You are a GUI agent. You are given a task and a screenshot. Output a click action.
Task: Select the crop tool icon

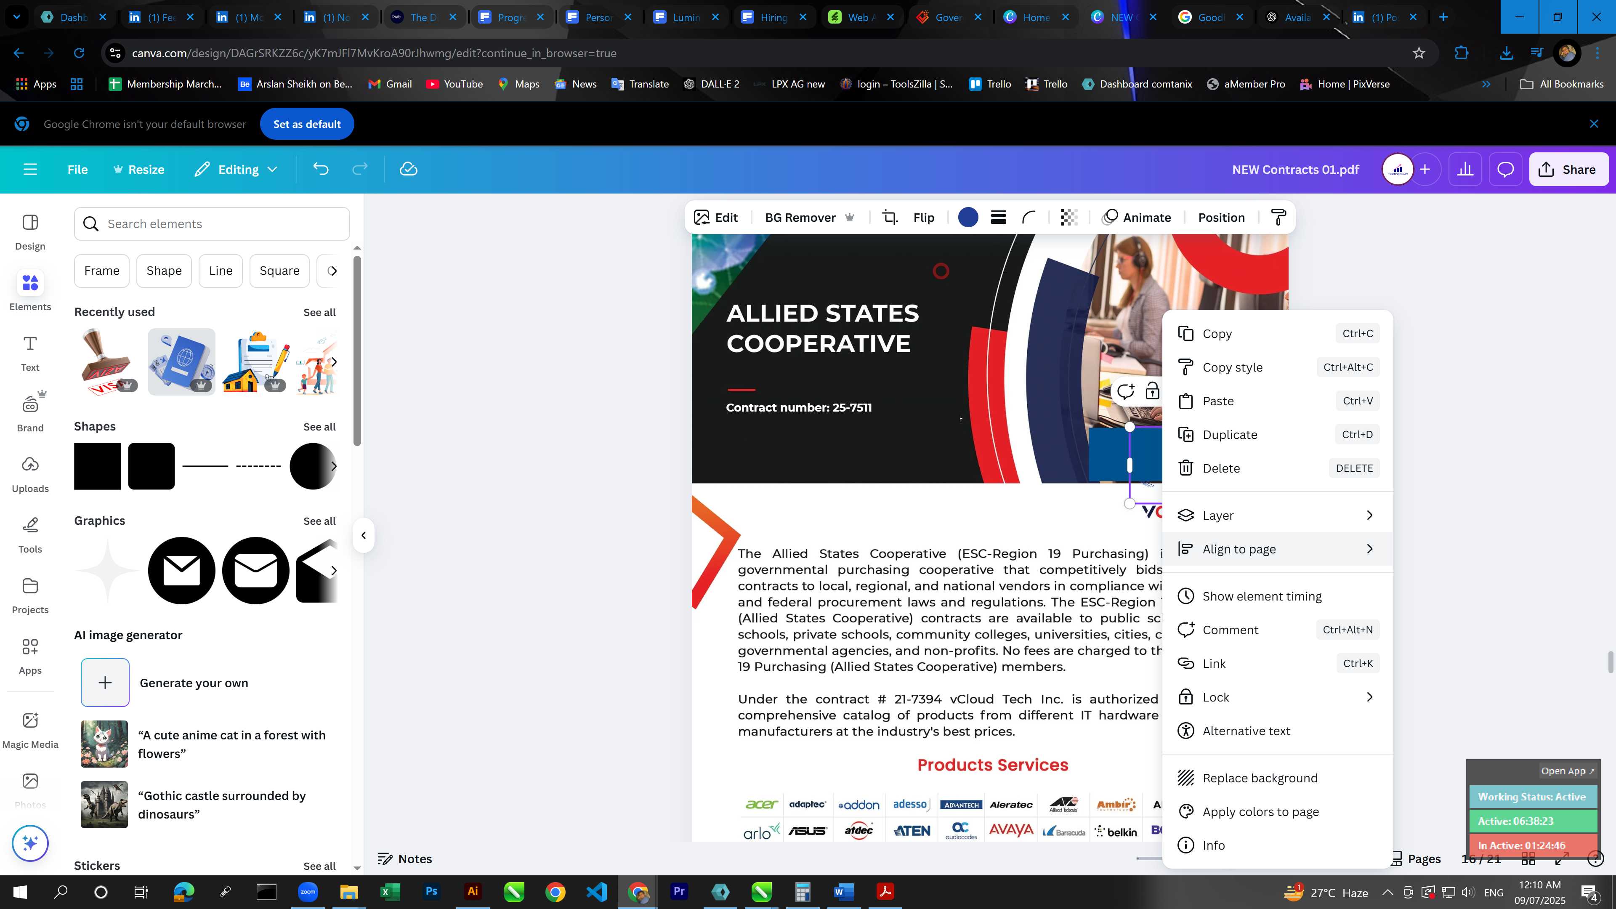tap(890, 218)
